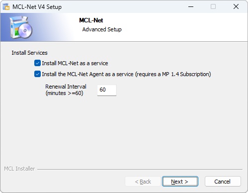Click the software box and disc banner icon
Screen dimensions: 248x193
pos(21,27)
